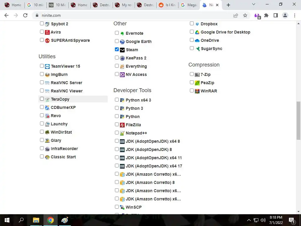Click the Notepad++ icon
The width and height of the screenshot is (301, 226).
click(x=122, y=133)
